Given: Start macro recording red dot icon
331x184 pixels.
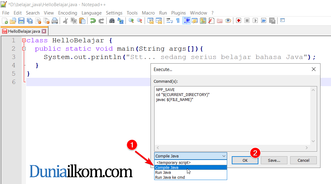Looking at the screenshot, I should point(239,21).
